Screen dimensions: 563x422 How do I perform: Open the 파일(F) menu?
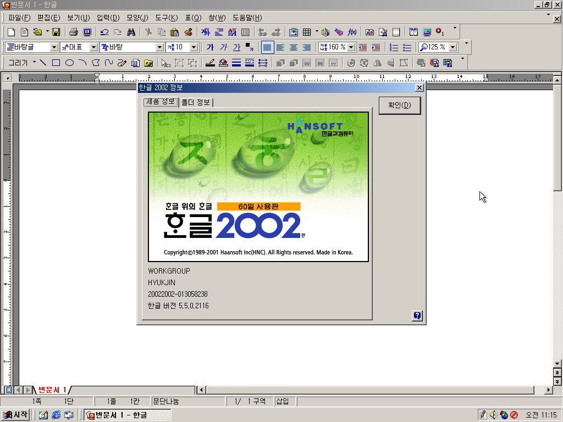[19, 18]
